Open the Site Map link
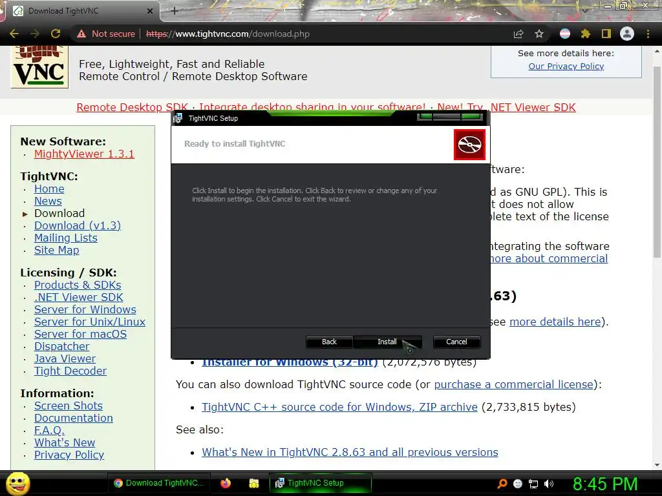The image size is (662, 496). pyautogui.click(x=57, y=250)
